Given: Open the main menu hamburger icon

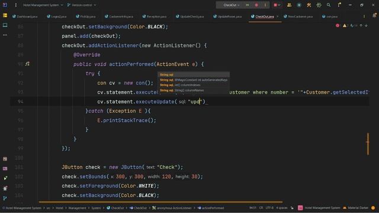Looking at the screenshot, I should [16, 5].
